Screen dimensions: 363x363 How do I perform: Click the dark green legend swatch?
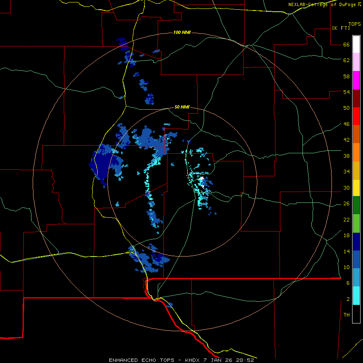pos(356,205)
